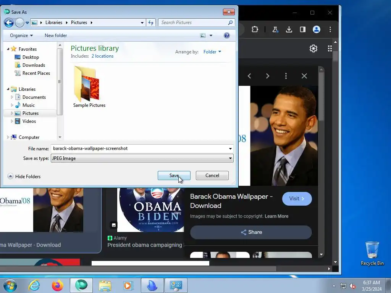
Task: Click the search magnifier icon
Action: [x=230, y=23]
